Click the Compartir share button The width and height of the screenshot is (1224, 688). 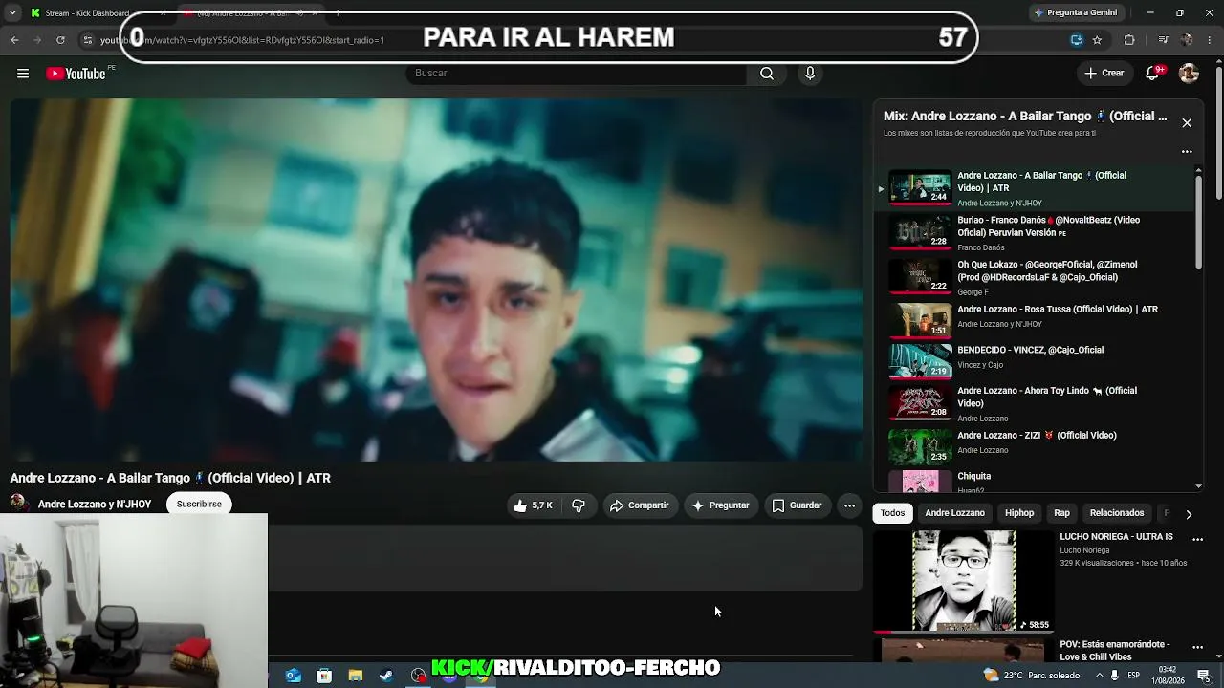pyautogui.click(x=640, y=505)
